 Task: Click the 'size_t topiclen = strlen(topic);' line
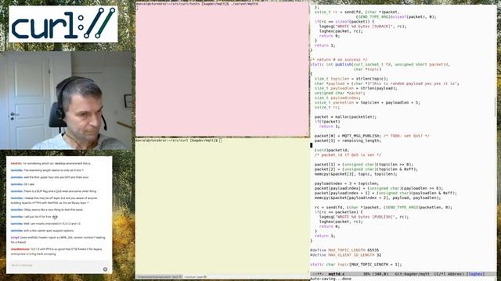click(351, 79)
